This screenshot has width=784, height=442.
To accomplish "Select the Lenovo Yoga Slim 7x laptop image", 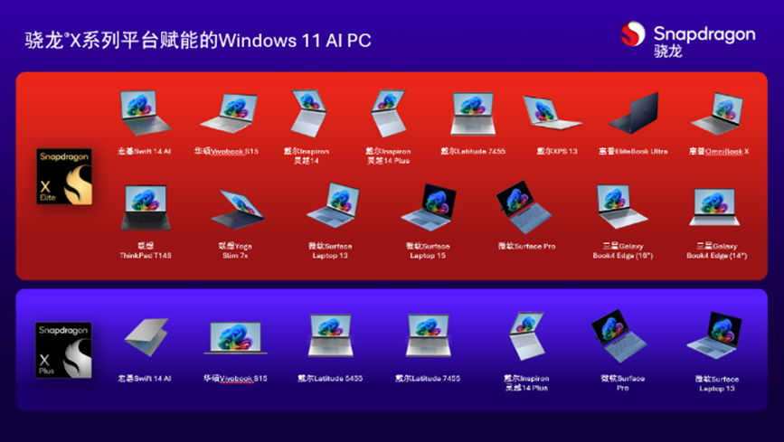I will coord(237,209).
